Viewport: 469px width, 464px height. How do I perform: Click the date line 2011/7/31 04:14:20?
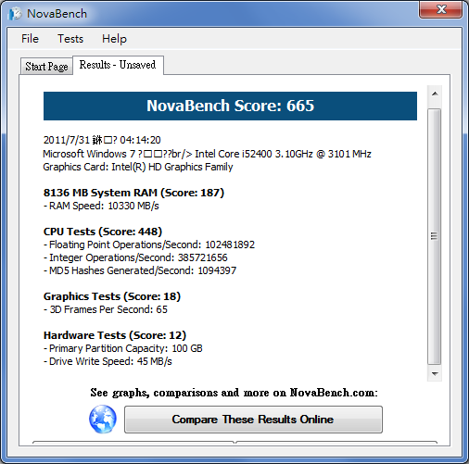pos(102,140)
